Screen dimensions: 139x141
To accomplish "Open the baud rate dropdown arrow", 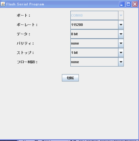I will pos(121,25).
